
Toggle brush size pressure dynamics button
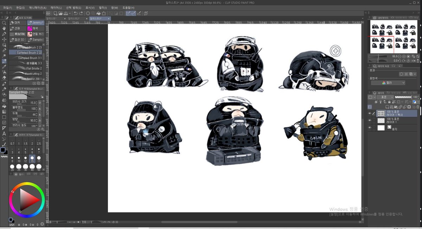pyautogui.click(x=39, y=103)
